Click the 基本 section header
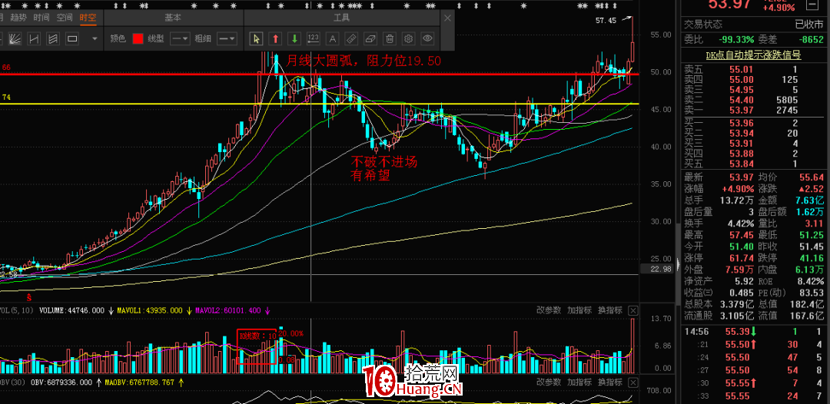Viewport: 830px width, 404px height. coord(173,18)
